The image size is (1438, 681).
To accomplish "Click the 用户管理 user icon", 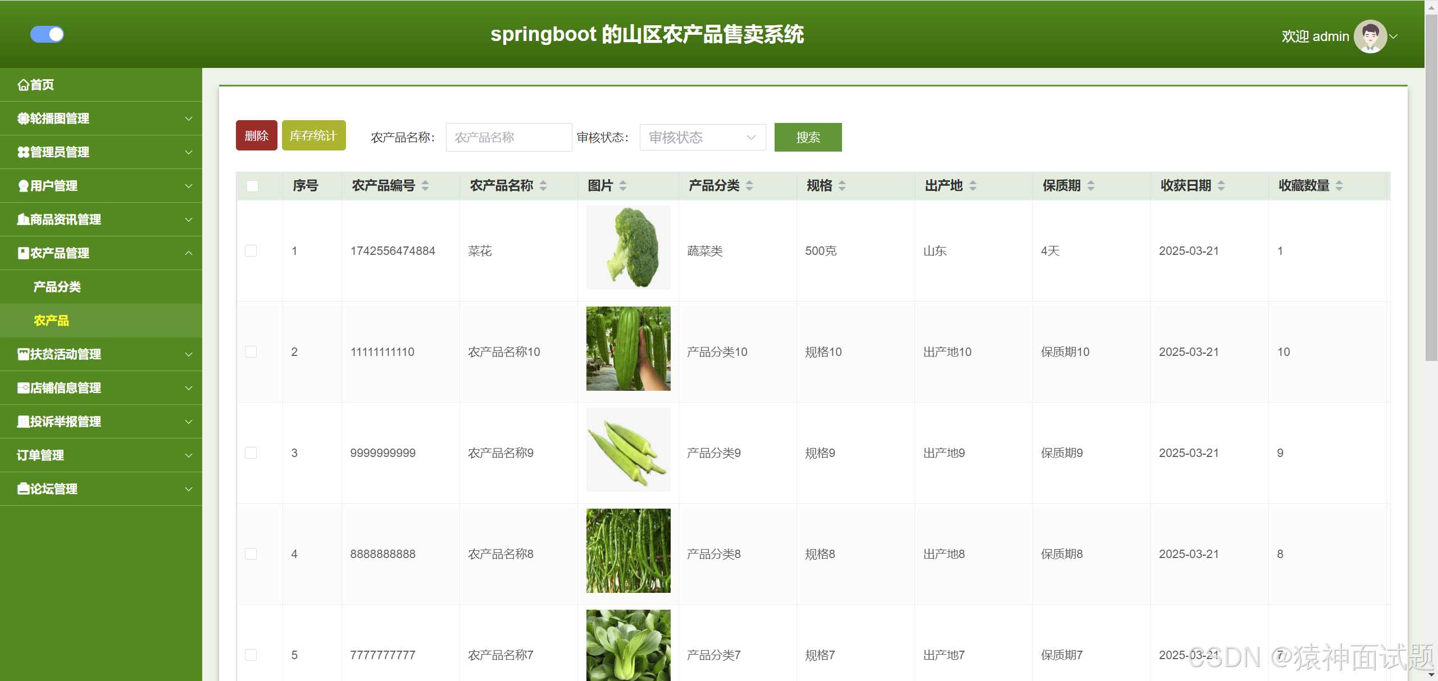I will coord(23,186).
